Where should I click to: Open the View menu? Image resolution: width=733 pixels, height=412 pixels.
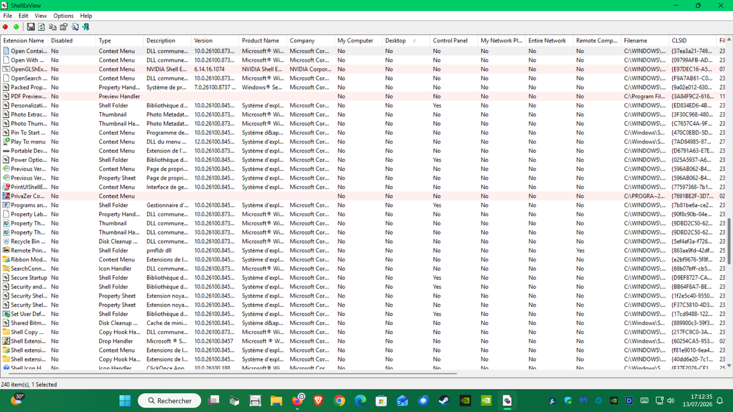click(41, 16)
